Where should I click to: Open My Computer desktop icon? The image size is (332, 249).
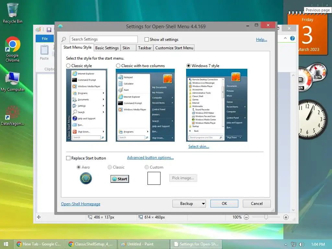13,81
